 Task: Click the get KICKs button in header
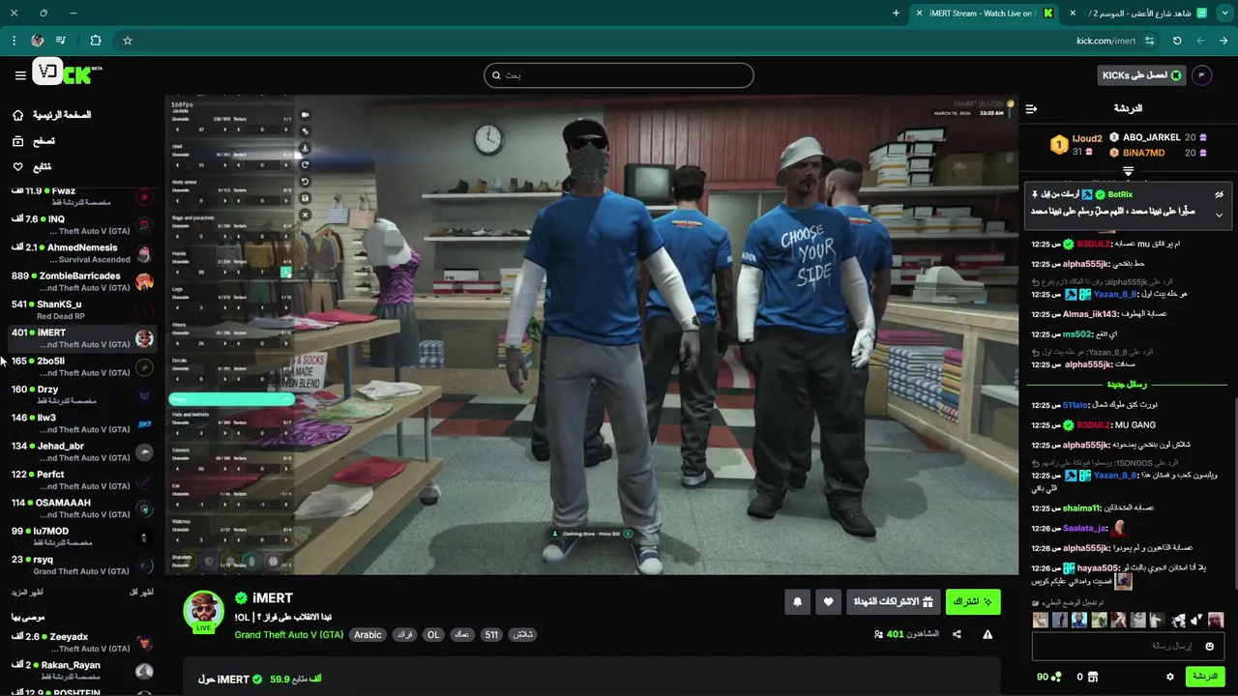[1142, 75]
